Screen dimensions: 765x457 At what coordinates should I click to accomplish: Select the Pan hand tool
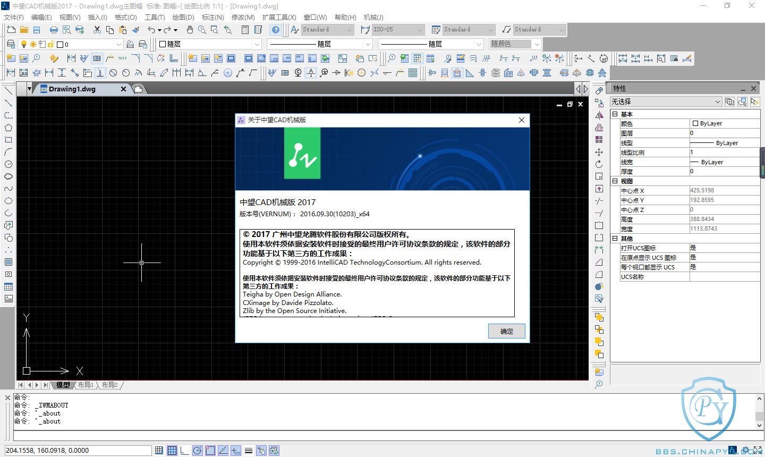pos(190,30)
